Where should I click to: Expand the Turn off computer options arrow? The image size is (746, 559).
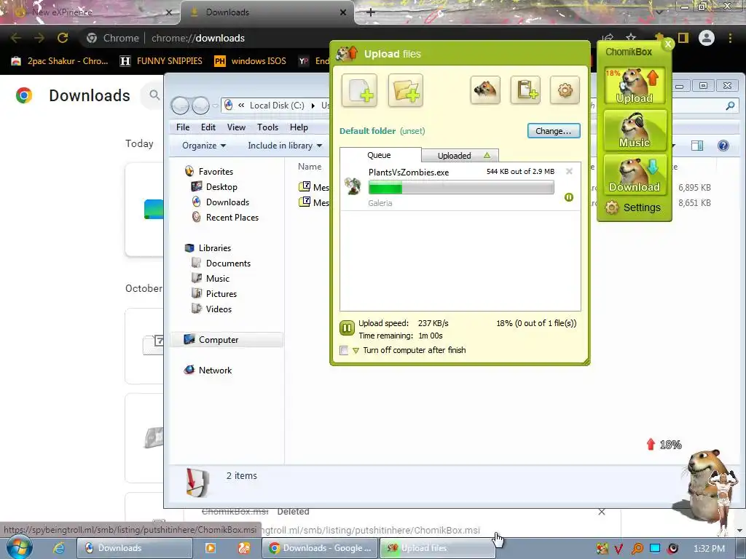click(x=356, y=351)
